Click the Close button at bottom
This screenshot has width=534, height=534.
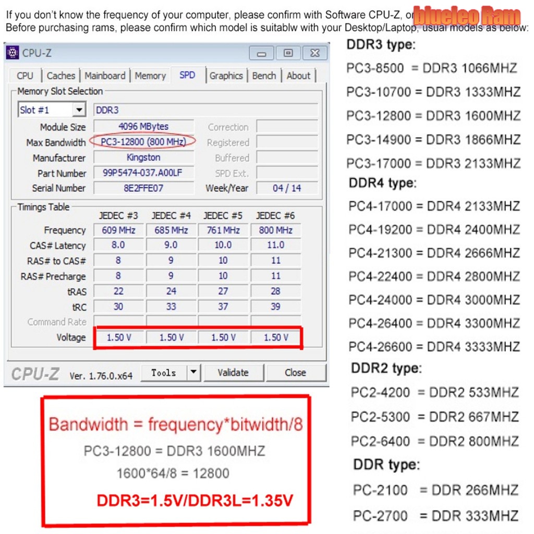295,372
